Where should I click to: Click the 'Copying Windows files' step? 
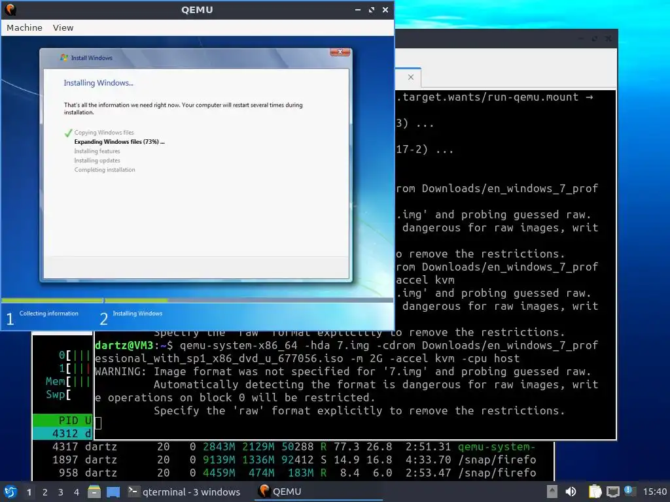coord(104,132)
